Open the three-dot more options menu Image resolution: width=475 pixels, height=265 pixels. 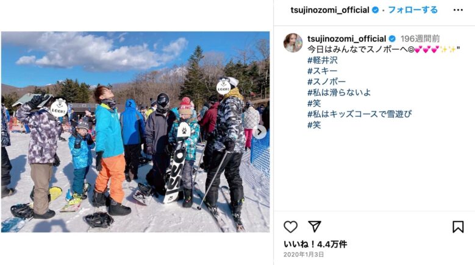[458, 10]
